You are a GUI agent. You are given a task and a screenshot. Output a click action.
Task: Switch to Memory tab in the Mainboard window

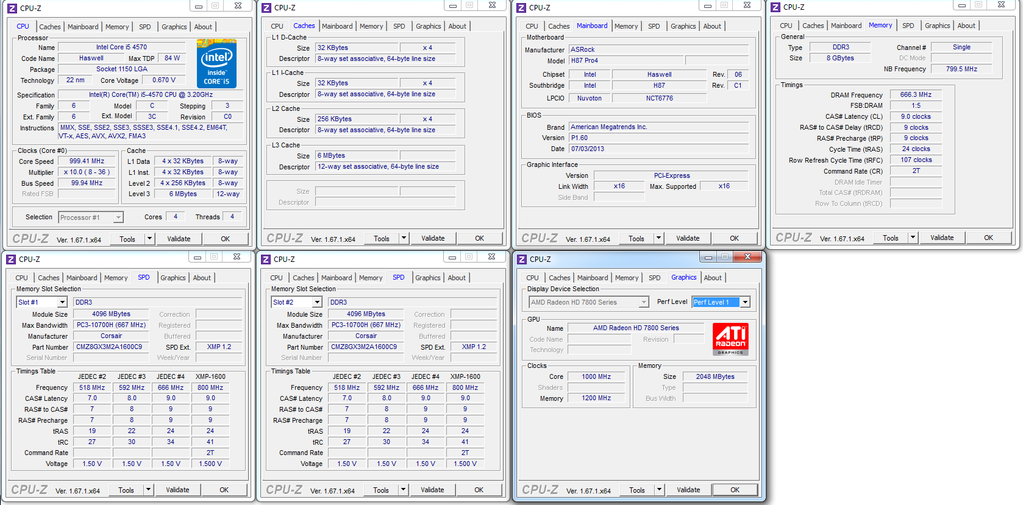pyautogui.click(x=626, y=26)
